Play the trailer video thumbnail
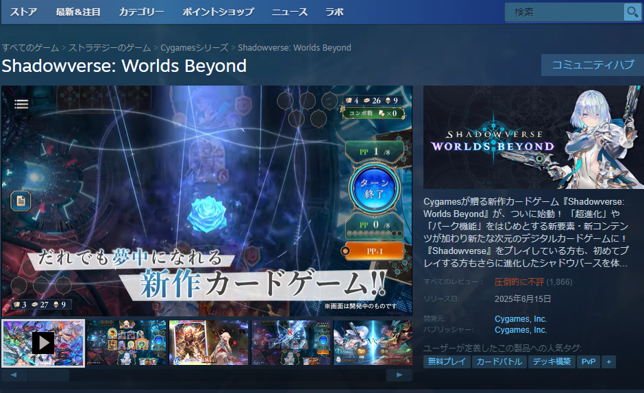Viewport: 644px width, 393px height. coord(43,343)
